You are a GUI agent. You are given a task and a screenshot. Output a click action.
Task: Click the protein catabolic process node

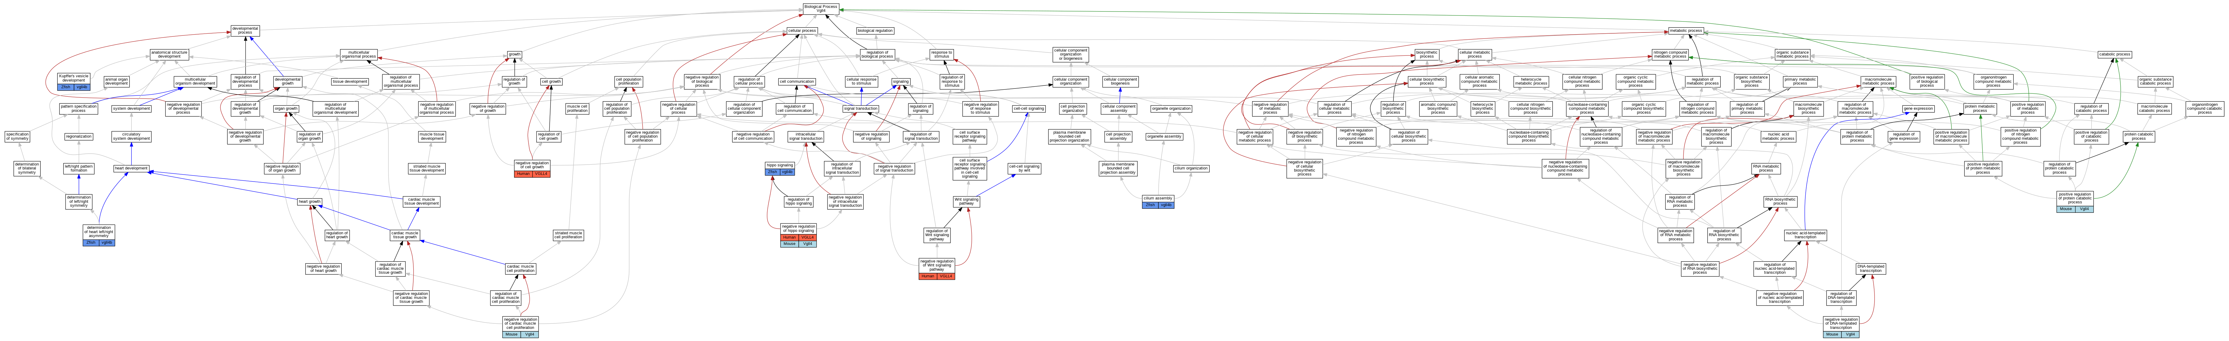click(2139, 136)
